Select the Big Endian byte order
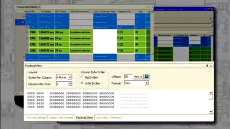The width and height of the screenshot is (230, 129). point(82,77)
